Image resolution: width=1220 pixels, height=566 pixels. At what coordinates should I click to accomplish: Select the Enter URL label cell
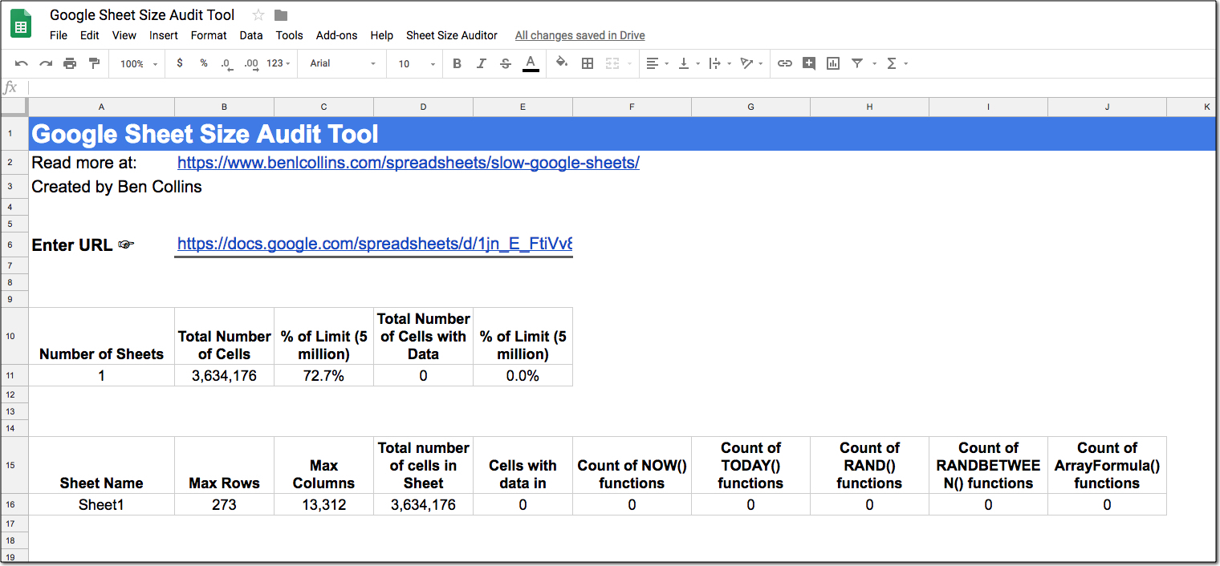(101, 245)
